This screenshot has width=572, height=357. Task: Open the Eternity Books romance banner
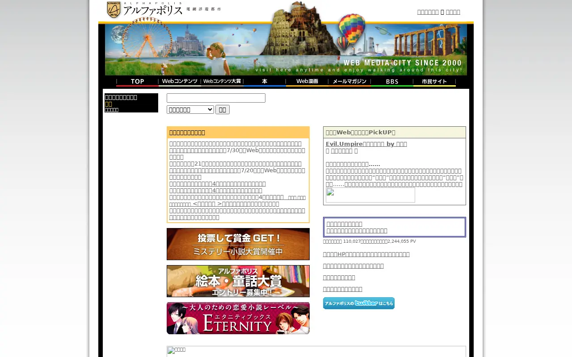(x=238, y=318)
